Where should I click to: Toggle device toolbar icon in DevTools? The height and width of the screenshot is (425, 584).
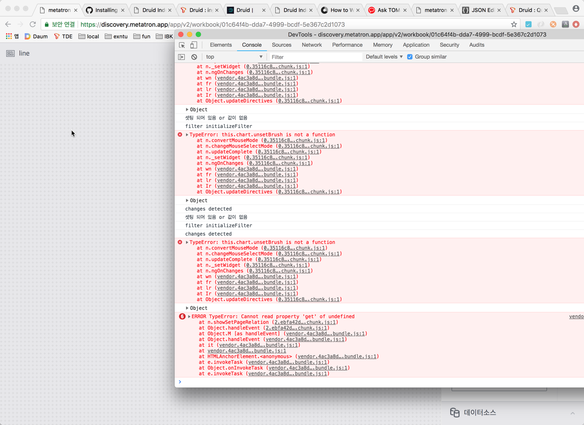(x=193, y=45)
